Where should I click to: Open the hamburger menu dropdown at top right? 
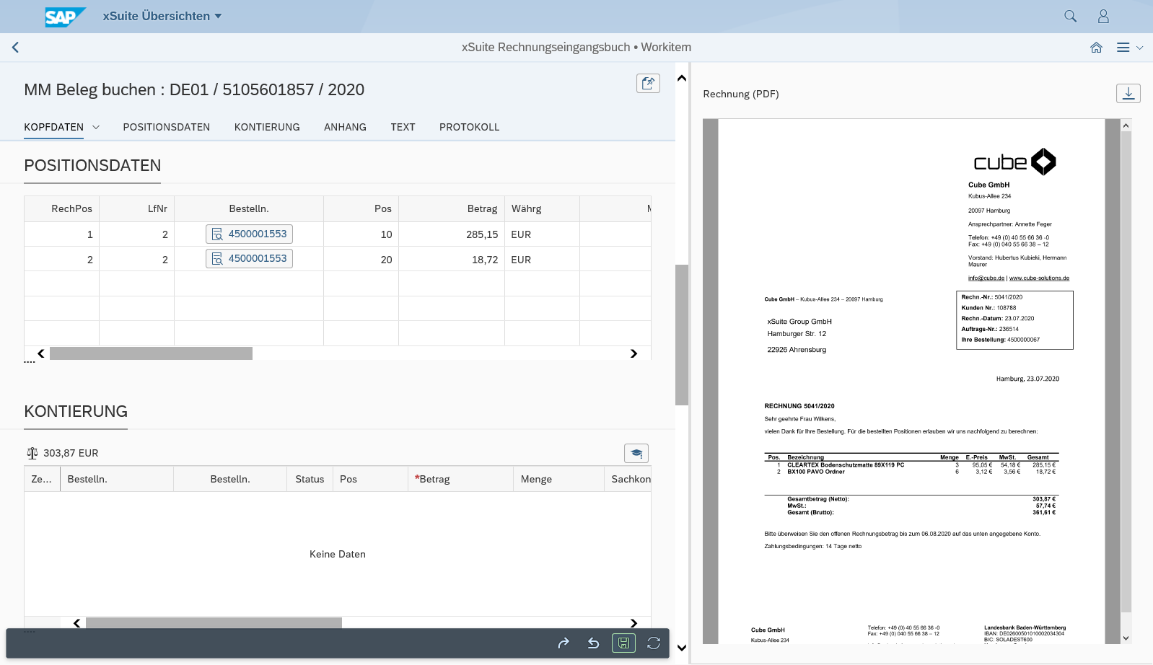[1129, 48]
